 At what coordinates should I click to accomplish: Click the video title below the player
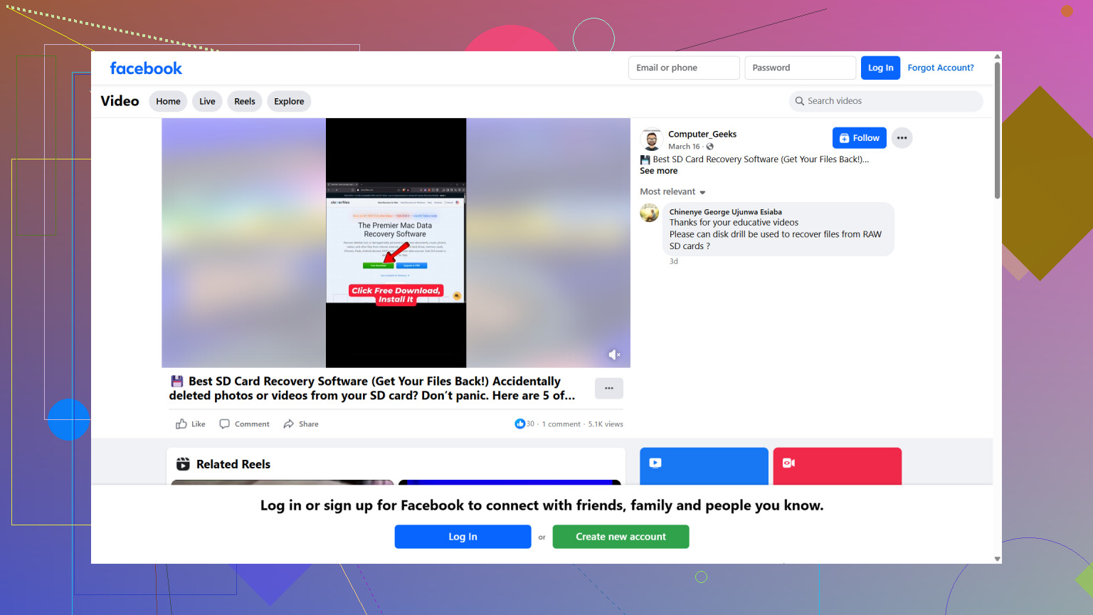372,389
